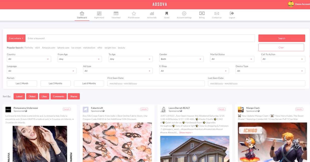
Task: Click the Manga Clash profile picture
Action: point(241,109)
